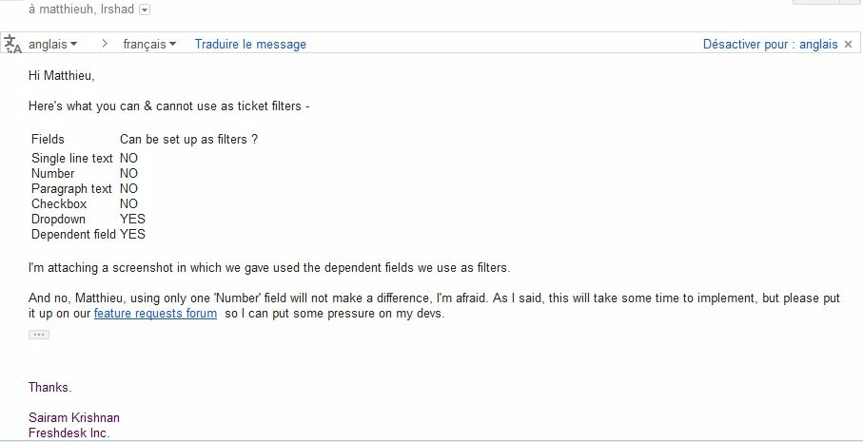Open the 'feature requests forum' link

click(155, 314)
